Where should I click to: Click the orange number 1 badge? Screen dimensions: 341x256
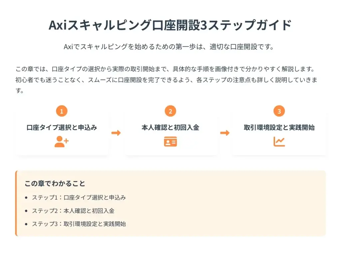click(x=62, y=111)
